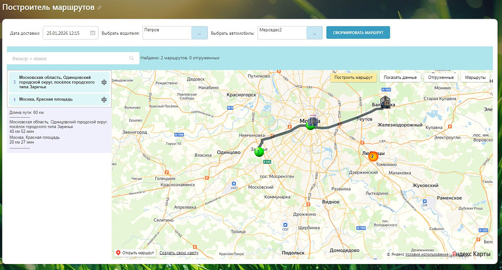
Task: Switch to the Маршруты view
Action: (475, 77)
